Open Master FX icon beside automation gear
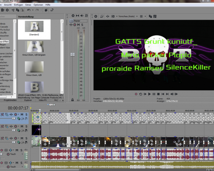The height and width of the screenshot is (171, 214). 71,25
